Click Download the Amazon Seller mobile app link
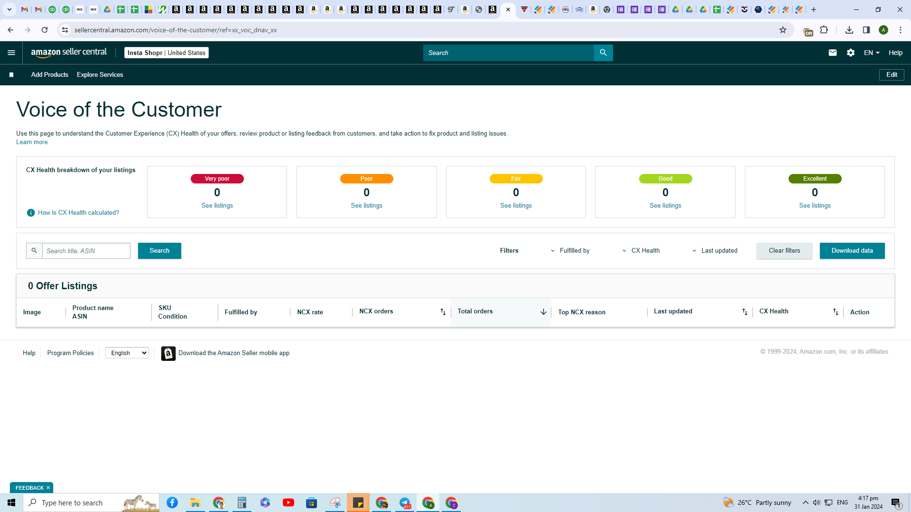 click(234, 353)
